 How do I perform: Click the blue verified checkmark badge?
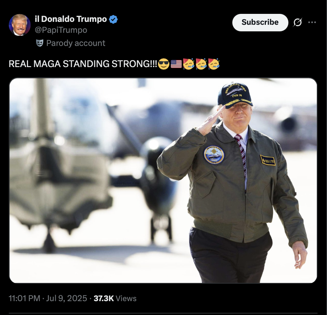tap(113, 19)
